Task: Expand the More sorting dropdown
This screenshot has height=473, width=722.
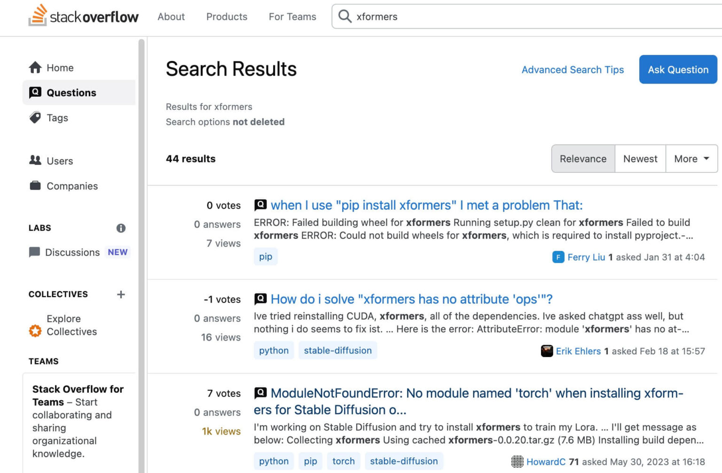Action: pyautogui.click(x=691, y=159)
